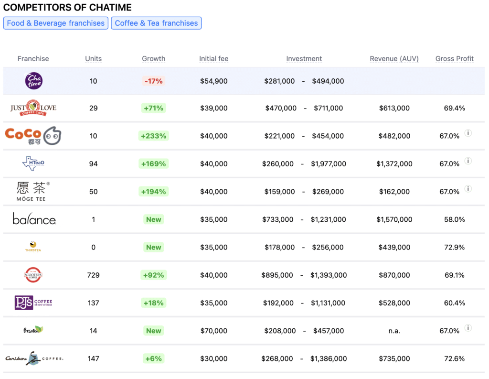Click Just Love's $613,000 revenue value
The image size is (489, 379).
[x=394, y=108]
